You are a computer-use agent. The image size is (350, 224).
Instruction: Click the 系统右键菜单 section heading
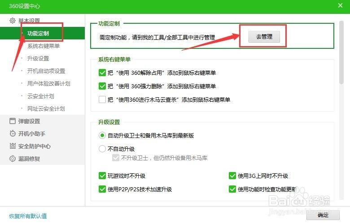click(114, 60)
